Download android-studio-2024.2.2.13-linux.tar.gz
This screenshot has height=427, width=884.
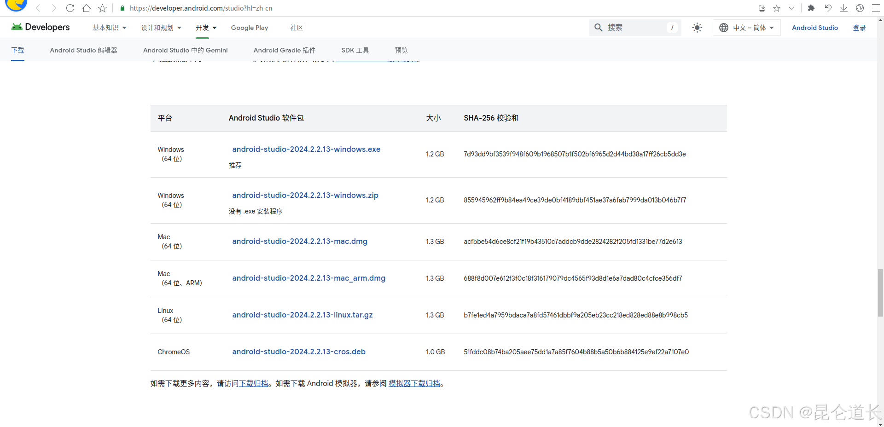click(x=302, y=315)
